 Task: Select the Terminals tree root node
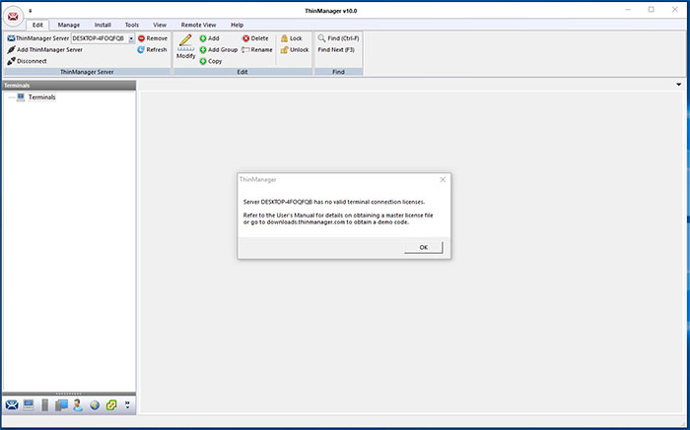pyautogui.click(x=41, y=97)
